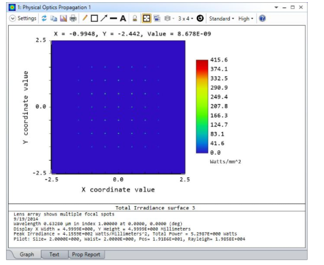Select the text annotation A tool
Screen dimensions: 324x265
[123, 19]
